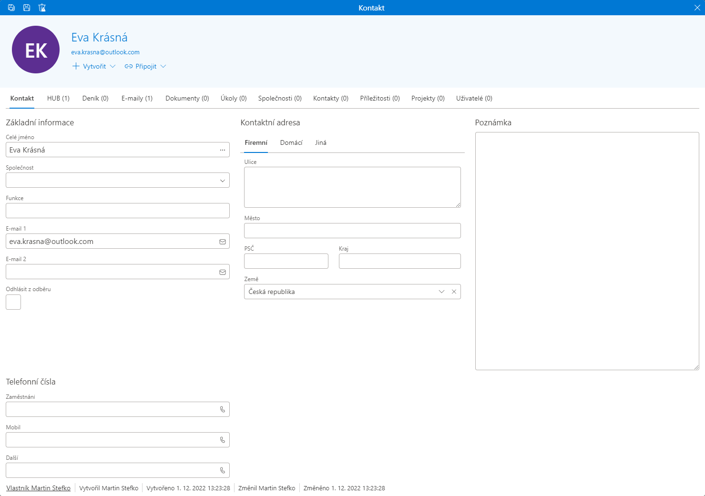The height and width of the screenshot is (496, 705).
Task: Clear the Česká republika country value
Action: [454, 292]
